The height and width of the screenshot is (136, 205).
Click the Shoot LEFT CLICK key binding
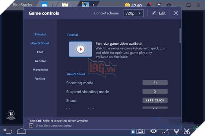(x=155, y=100)
